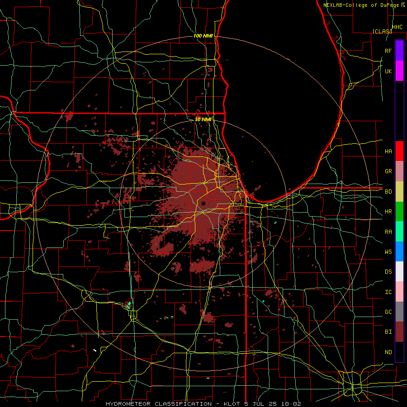Click the KLOT radar site black dot
Image resolution: width=407 pixels, height=407 pixels.
pos(203,203)
